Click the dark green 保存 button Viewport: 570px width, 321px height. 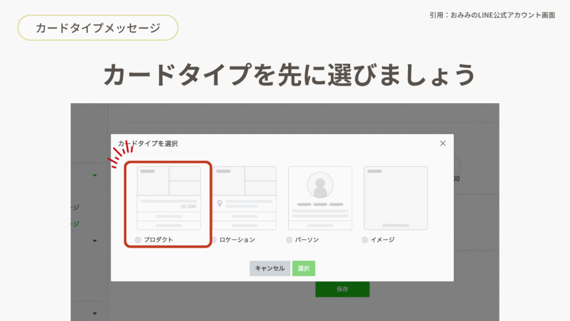[x=342, y=289]
